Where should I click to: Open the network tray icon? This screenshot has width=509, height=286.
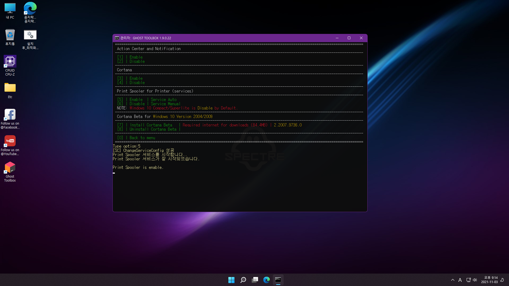[x=468, y=280]
